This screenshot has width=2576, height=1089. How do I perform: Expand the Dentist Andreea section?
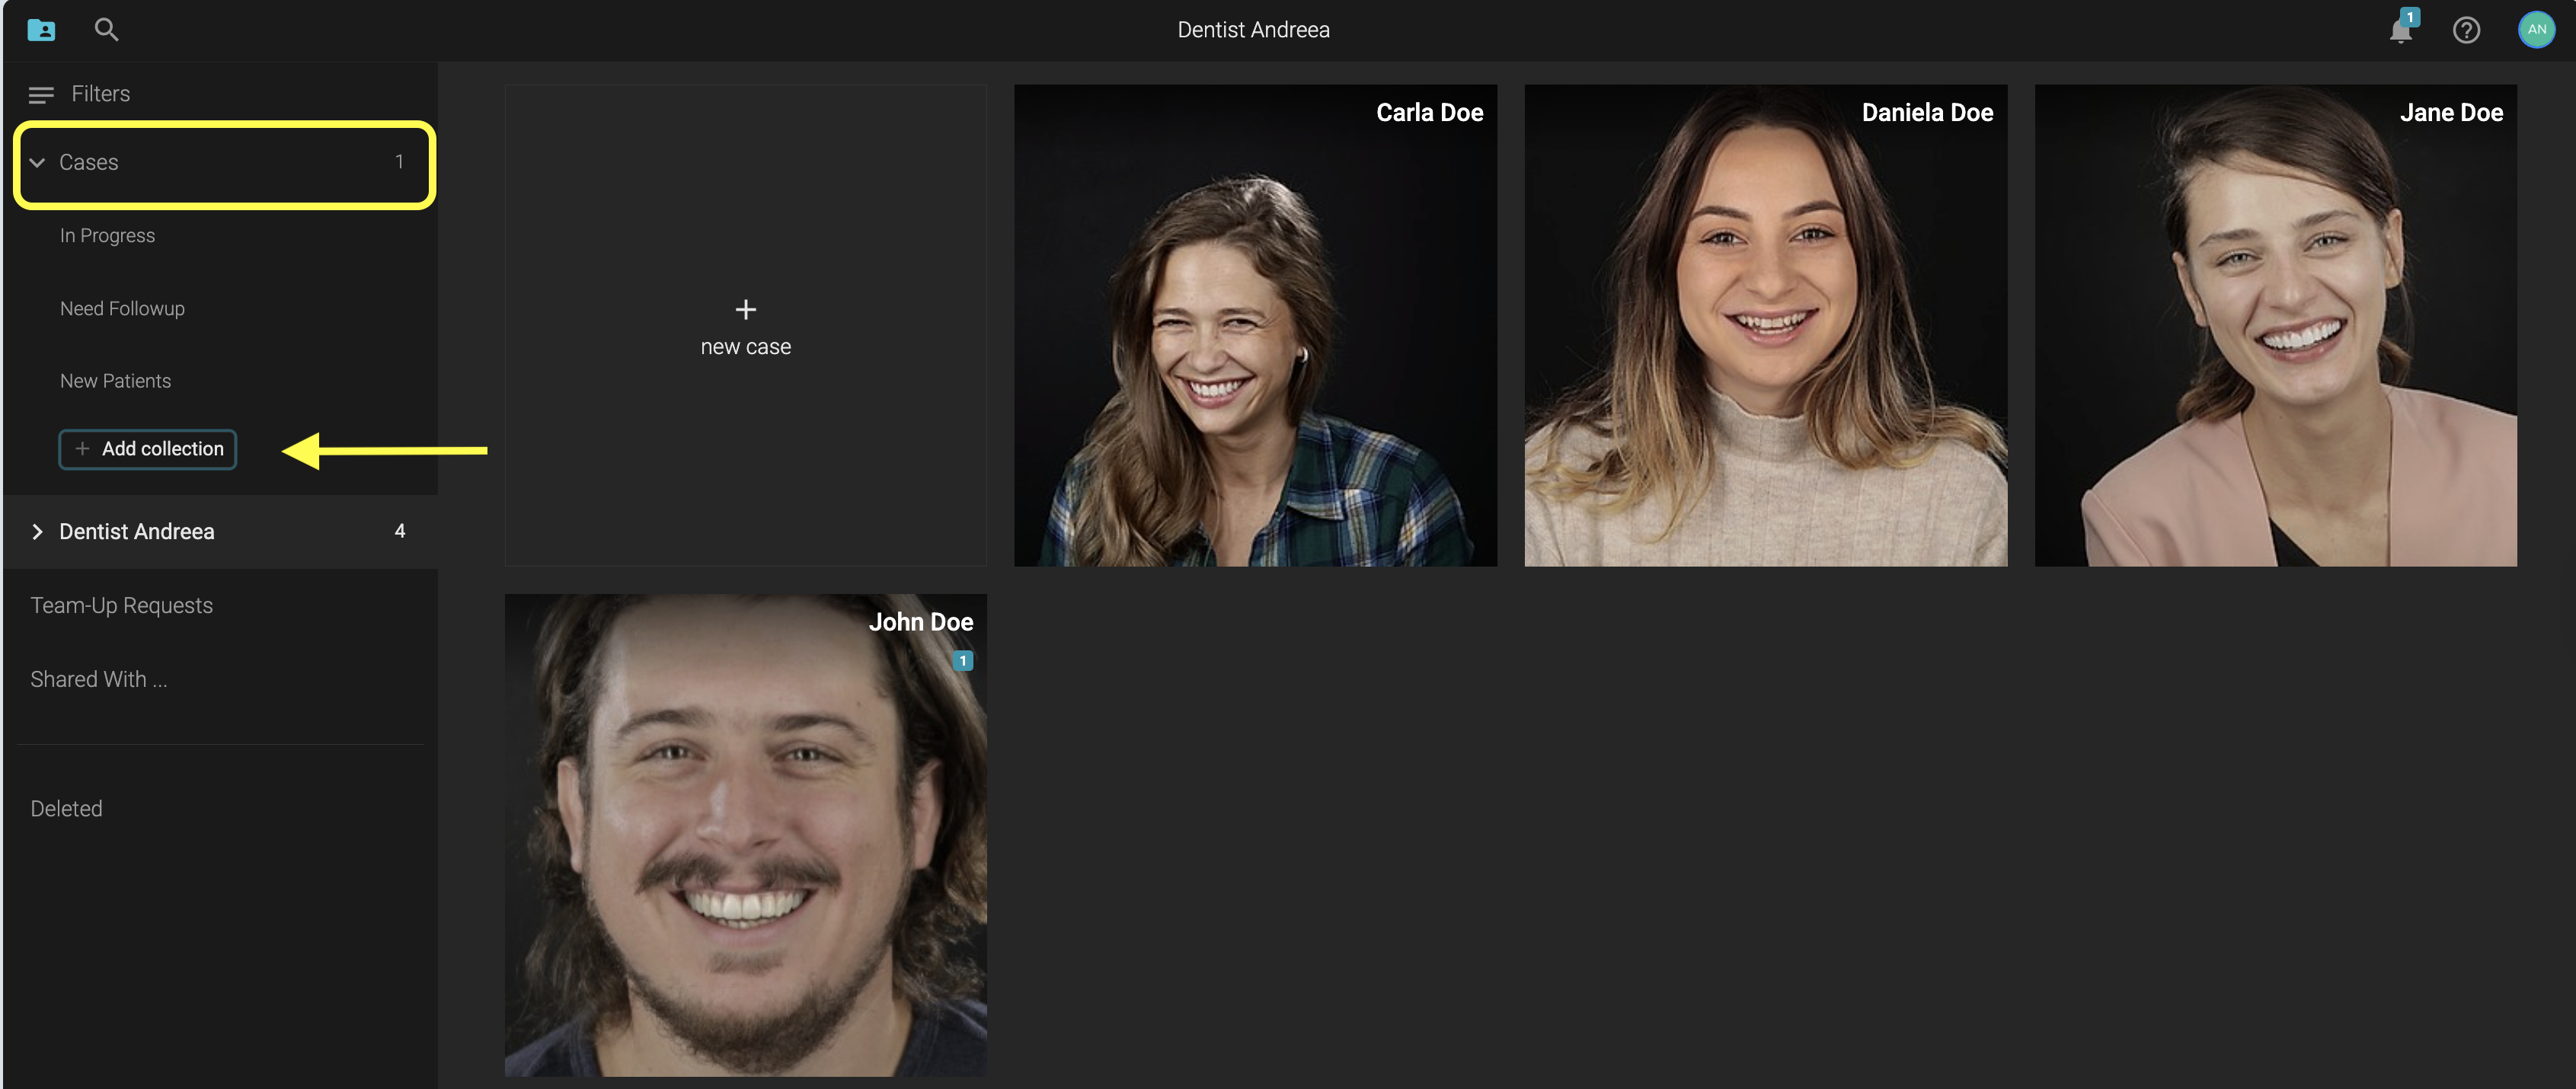(x=38, y=532)
